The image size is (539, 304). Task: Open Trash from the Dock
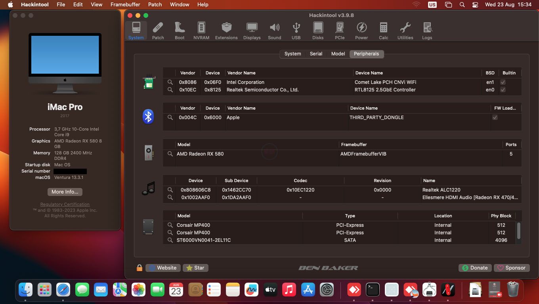(513, 290)
